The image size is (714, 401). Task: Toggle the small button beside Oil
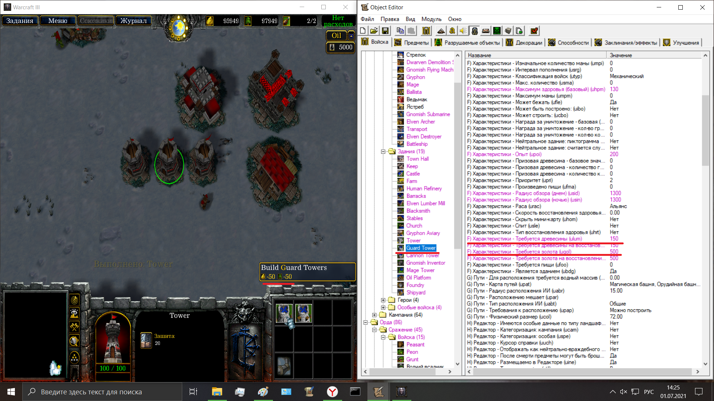[x=351, y=36]
